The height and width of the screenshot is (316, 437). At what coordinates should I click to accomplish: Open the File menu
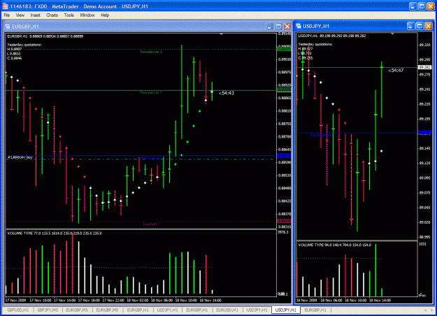(7, 15)
